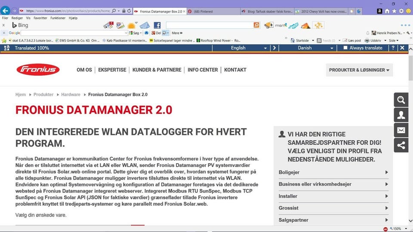Close the translation bar with X

[402, 48]
